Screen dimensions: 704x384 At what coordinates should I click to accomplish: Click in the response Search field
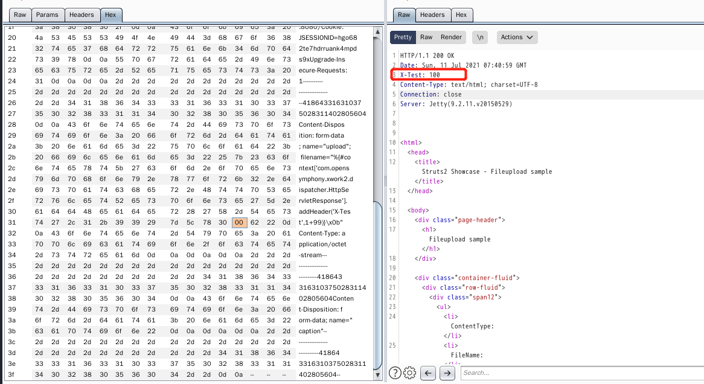(580, 373)
